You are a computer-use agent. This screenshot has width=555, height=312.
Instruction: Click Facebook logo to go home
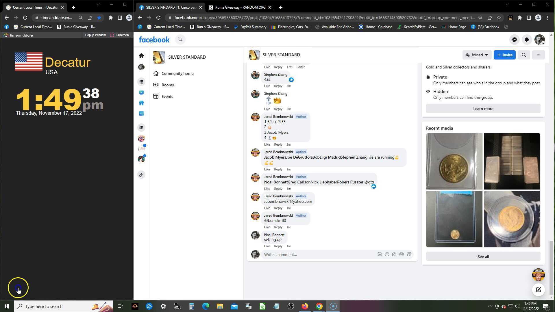coord(154,40)
